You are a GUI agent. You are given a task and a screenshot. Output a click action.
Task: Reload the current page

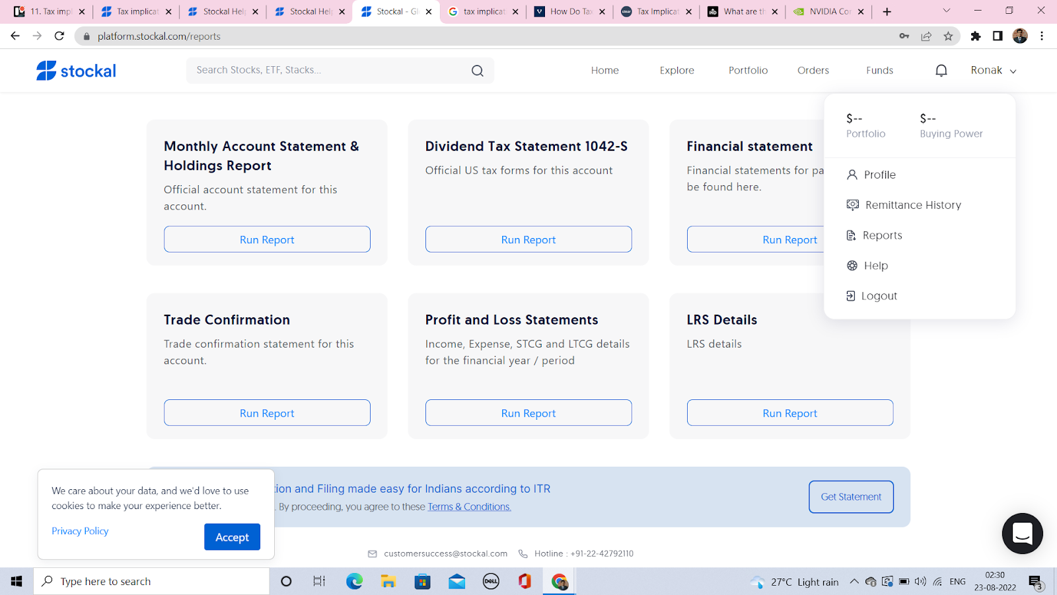59,36
